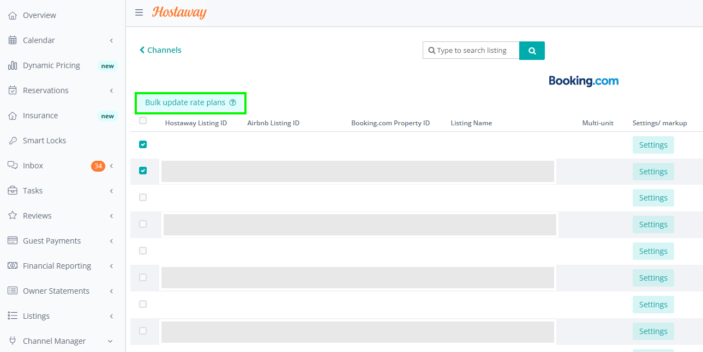Click the 'Booking.com Property ID' column header
The width and height of the screenshot is (703, 352).
click(x=390, y=123)
